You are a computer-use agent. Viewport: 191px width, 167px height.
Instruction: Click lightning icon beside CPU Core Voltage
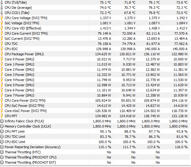tap(2, 18)
